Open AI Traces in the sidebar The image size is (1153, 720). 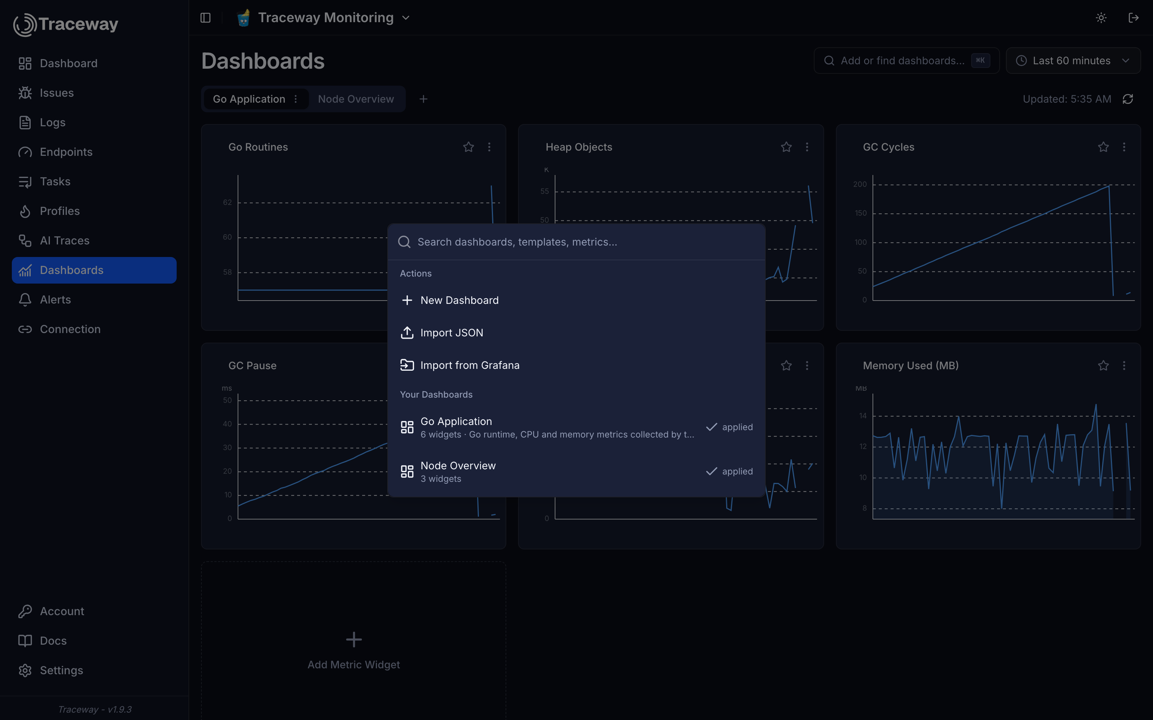tap(94, 240)
